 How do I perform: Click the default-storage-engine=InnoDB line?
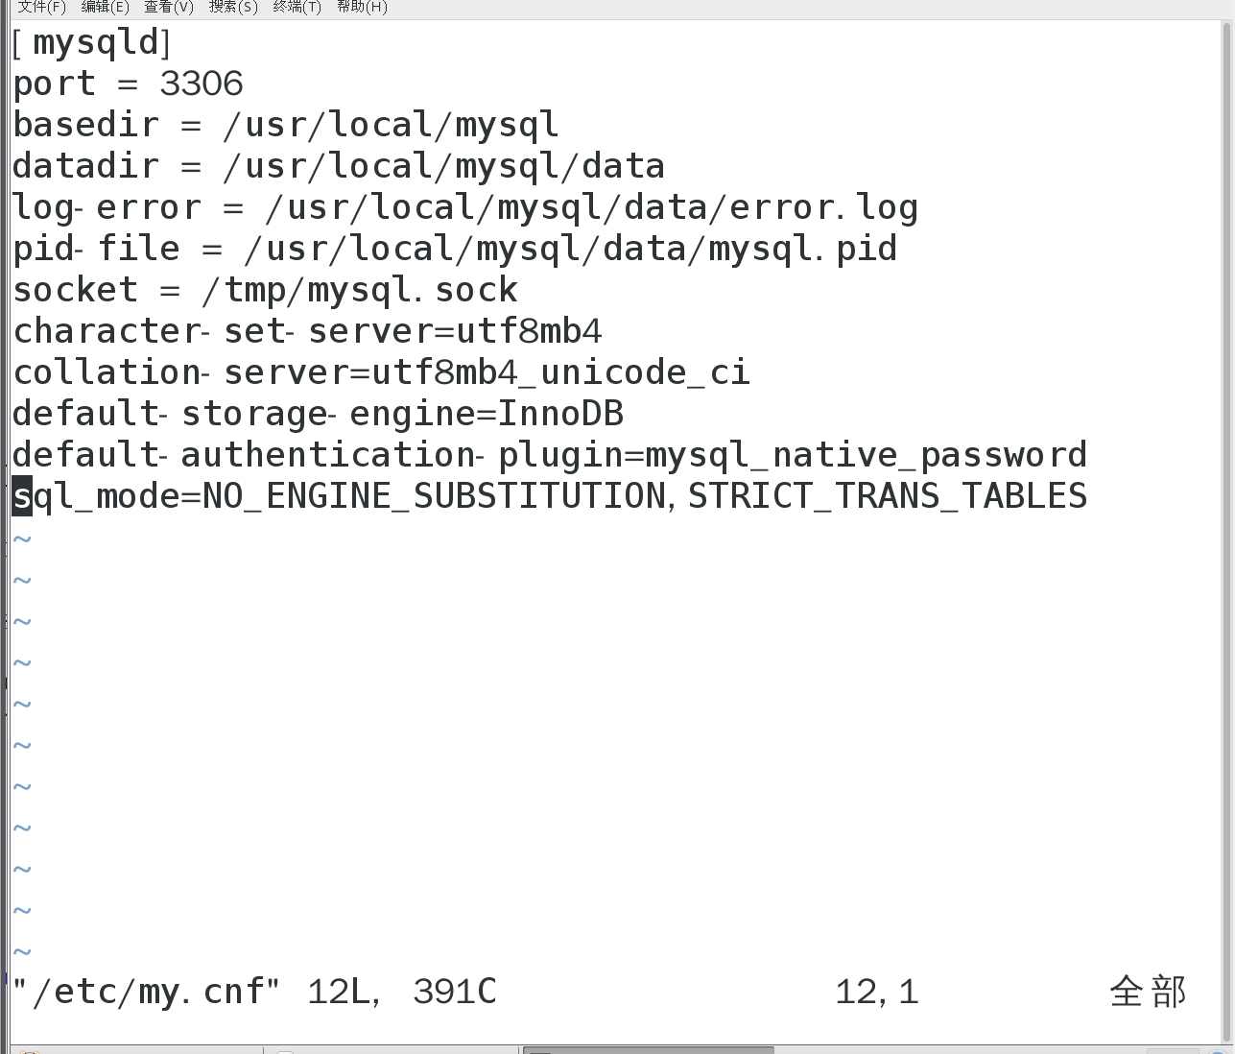pyautogui.click(x=317, y=413)
